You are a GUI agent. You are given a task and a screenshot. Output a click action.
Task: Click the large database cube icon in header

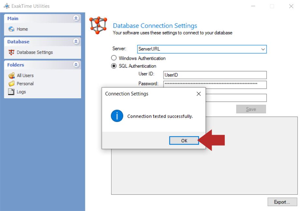pos(98,25)
